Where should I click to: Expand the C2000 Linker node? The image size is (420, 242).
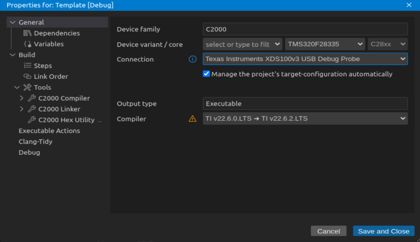[22, 109]
